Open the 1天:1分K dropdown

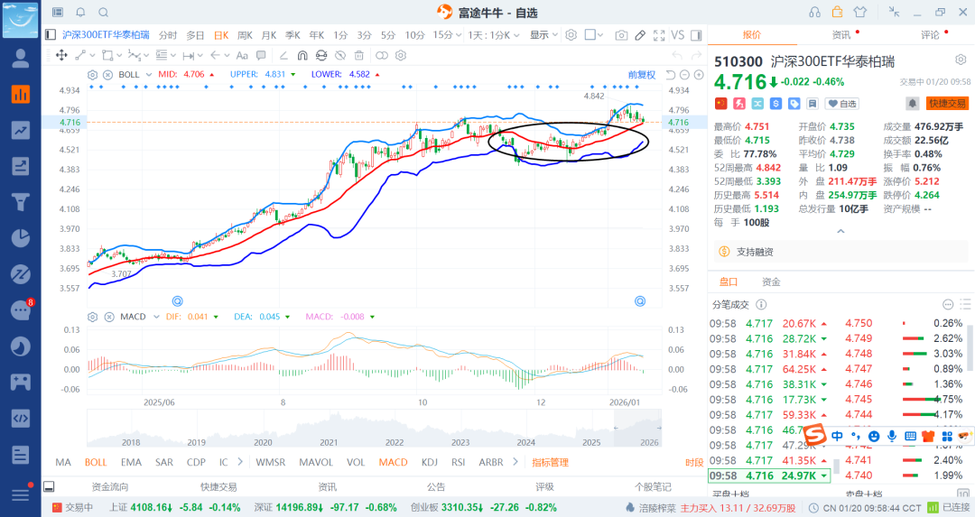[494, 35]
